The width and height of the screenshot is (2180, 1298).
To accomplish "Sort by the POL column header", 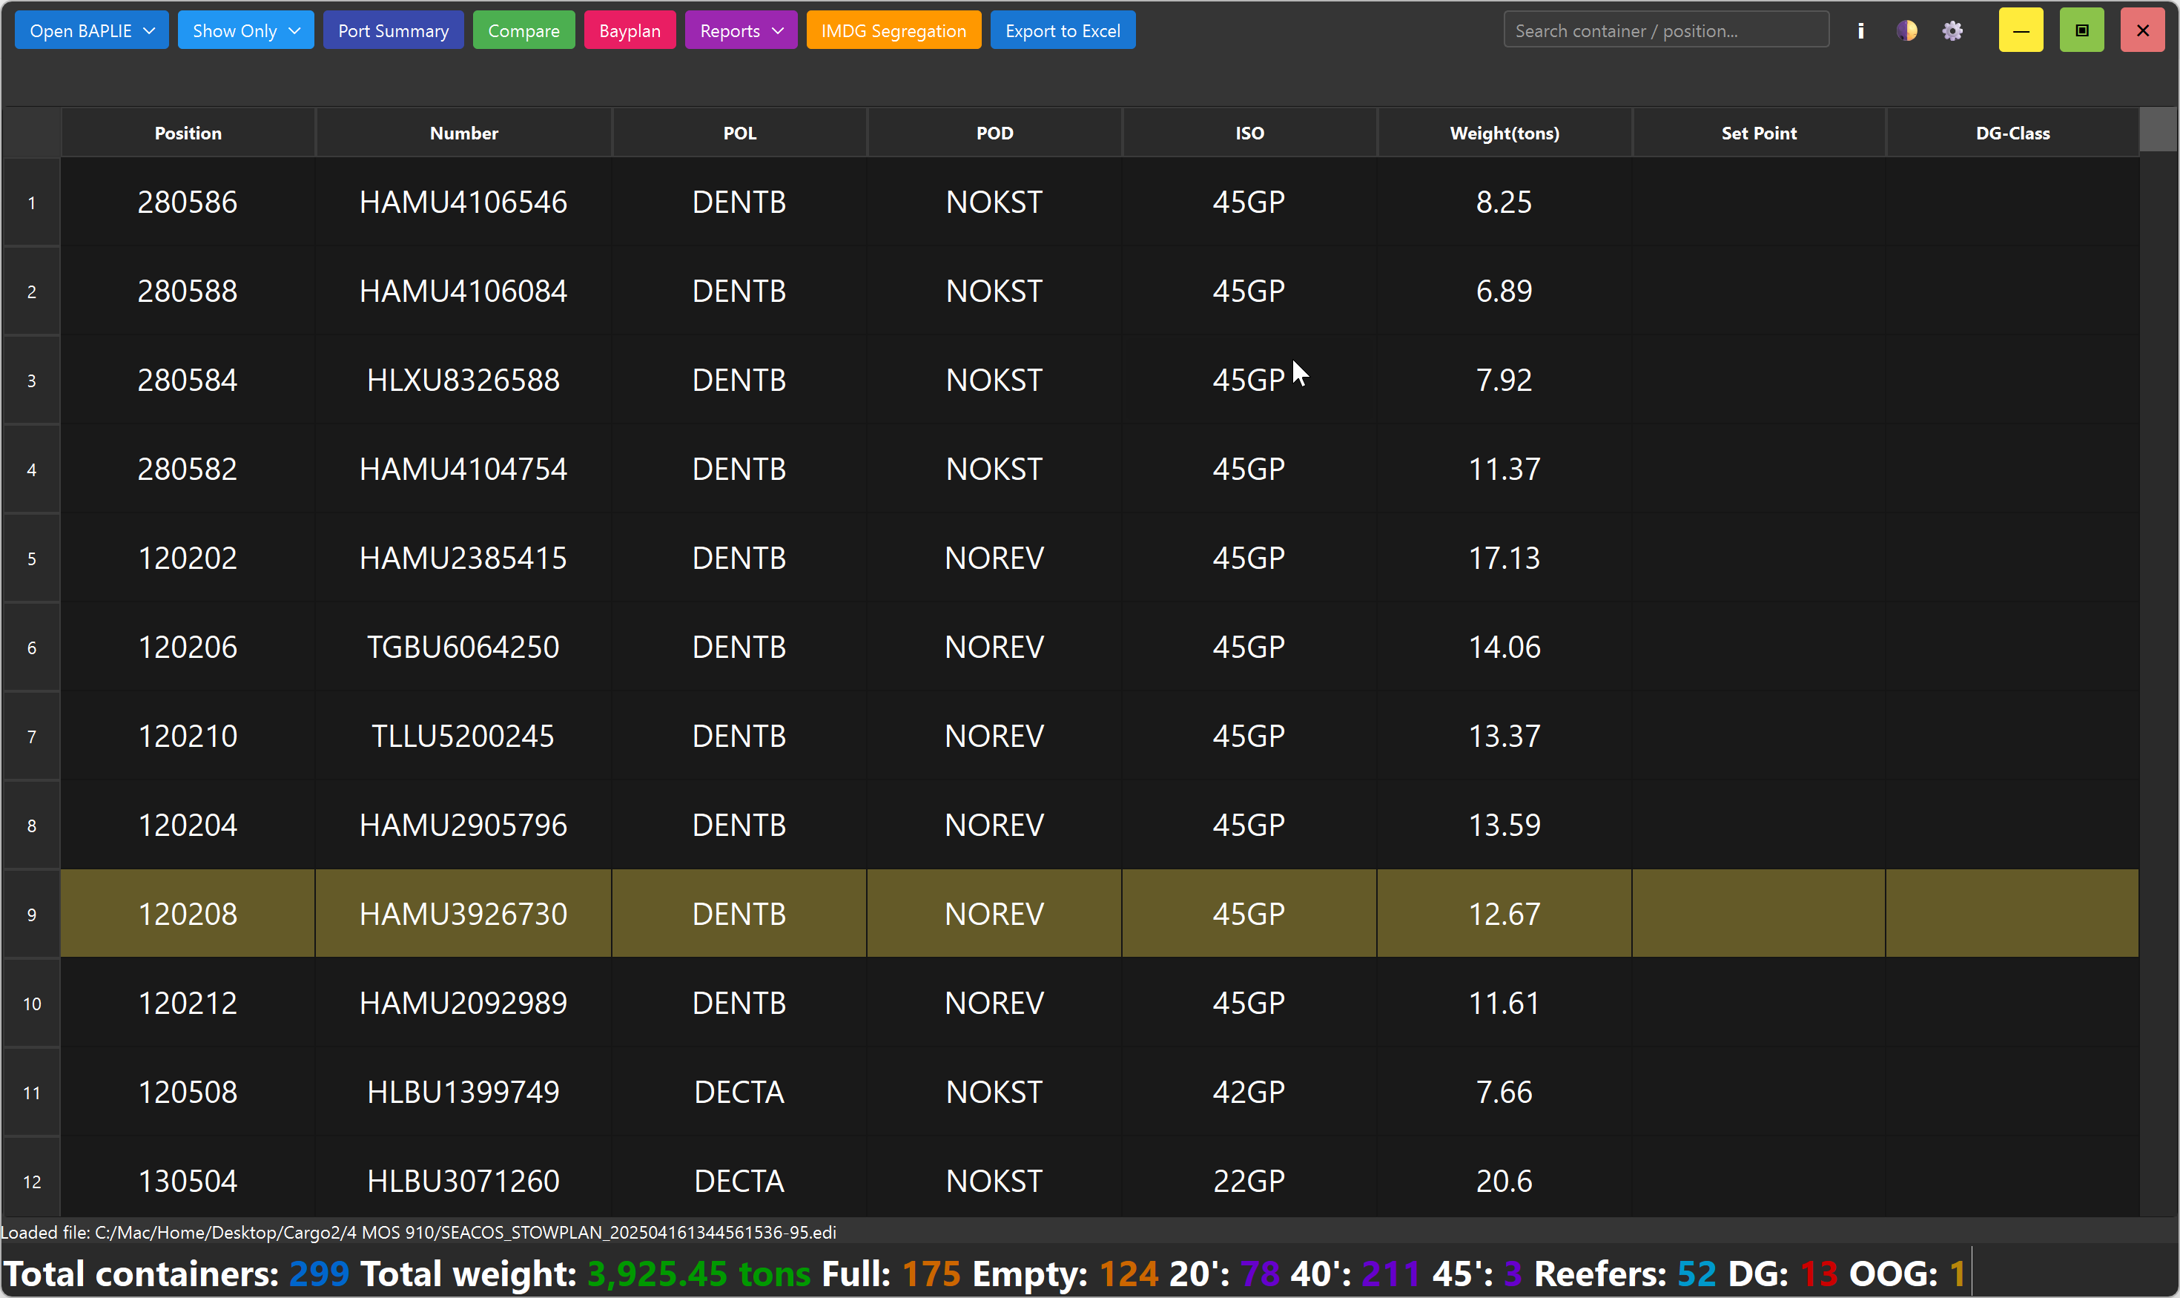I will [740, 133].
